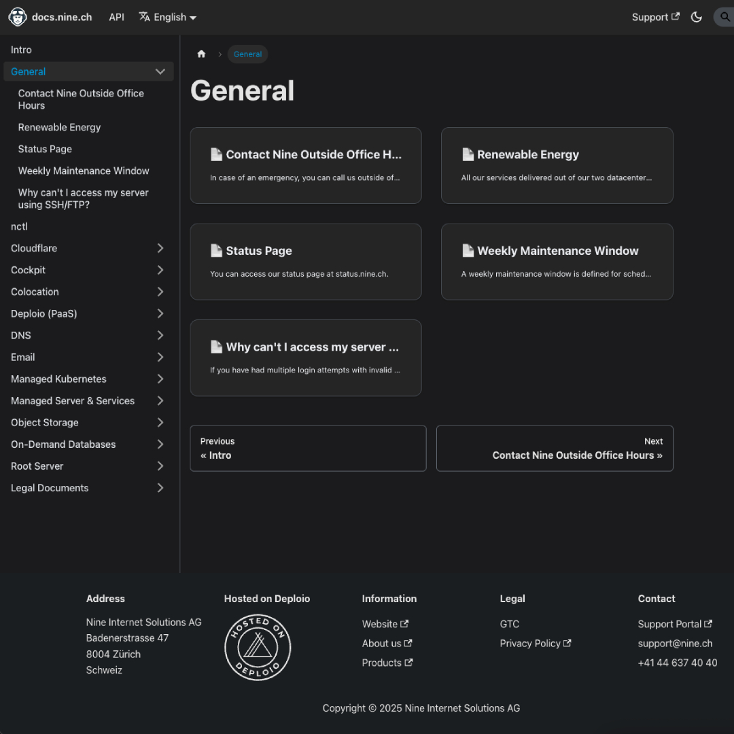Expand the Managed Kubernetes chevron

pyautogui.click(x=160, y=379)
